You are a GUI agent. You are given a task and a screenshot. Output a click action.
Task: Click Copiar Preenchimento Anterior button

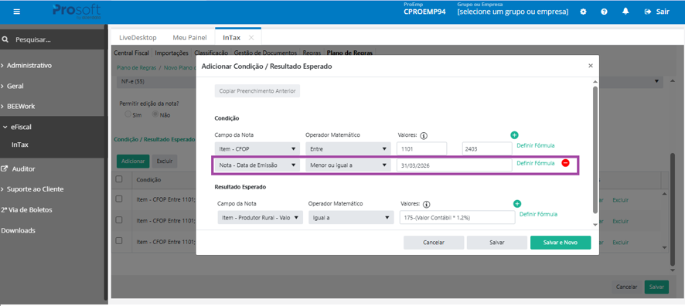click(x=257, y=91)
